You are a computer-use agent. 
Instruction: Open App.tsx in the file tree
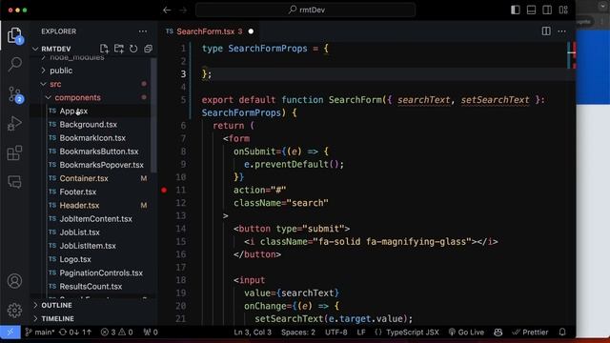coord(73,111)
